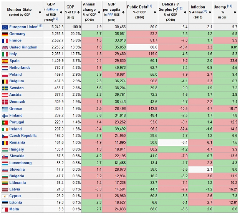240x215 pixels.
Task: Click the Belgium flag icon
Action: (x=5, y=82)
